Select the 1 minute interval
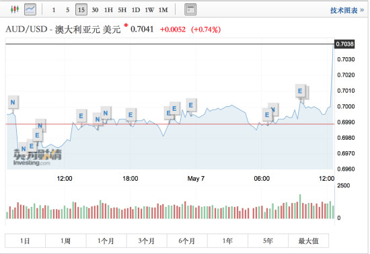The width and height of the screenshot is (370, 254). click(54, 10)
